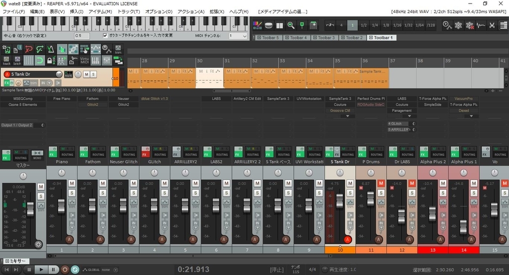Image resolution: width=509 pixels, height=275 pixels.
Task: Click the first snowflake freeze icon
Action: click(458, 25)
